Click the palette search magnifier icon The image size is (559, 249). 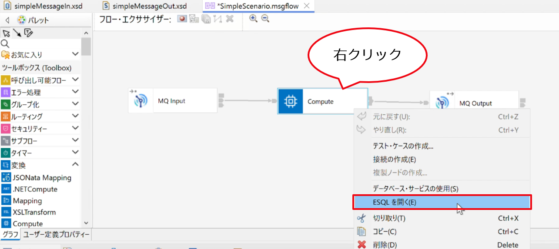pyautogui.click(x=5, y=43)
